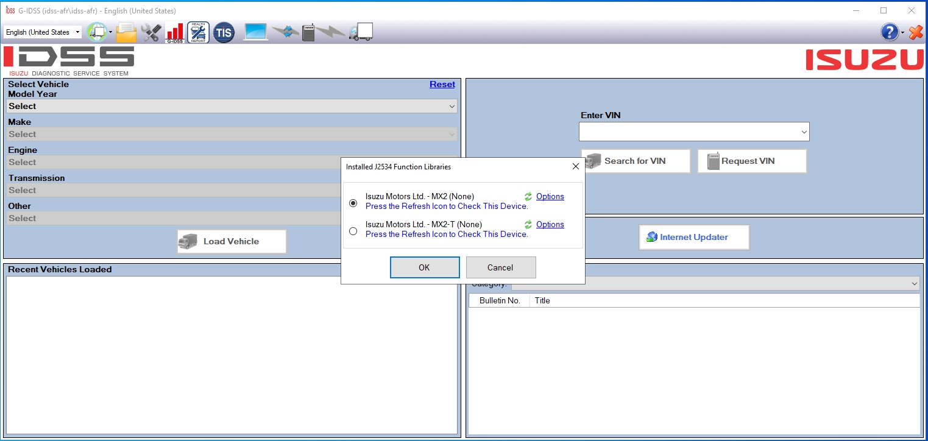
Task: Click the wrench and screwdriver tools icon
Action: [x=151, y=32]
